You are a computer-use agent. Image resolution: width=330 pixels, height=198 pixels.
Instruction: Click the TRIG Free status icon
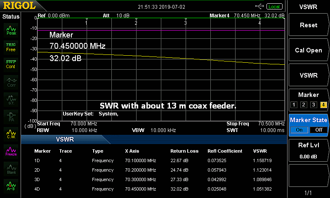click(x=11, y=47)
